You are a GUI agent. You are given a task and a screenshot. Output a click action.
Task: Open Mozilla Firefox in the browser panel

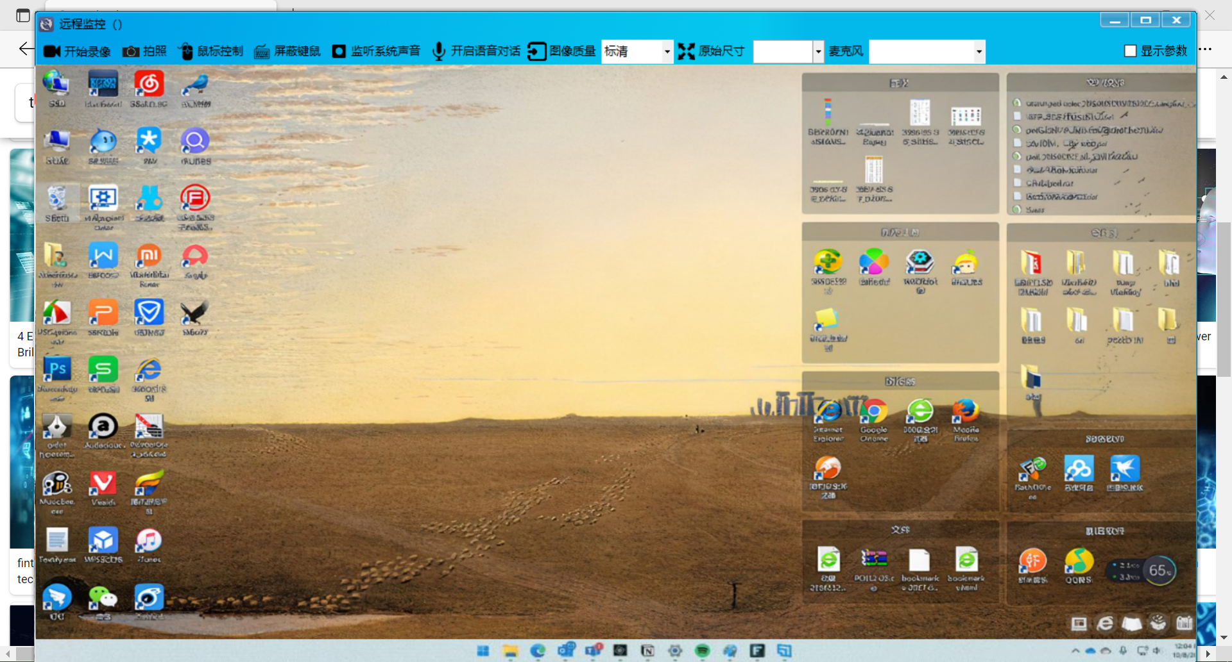click(x=966, y=412)
